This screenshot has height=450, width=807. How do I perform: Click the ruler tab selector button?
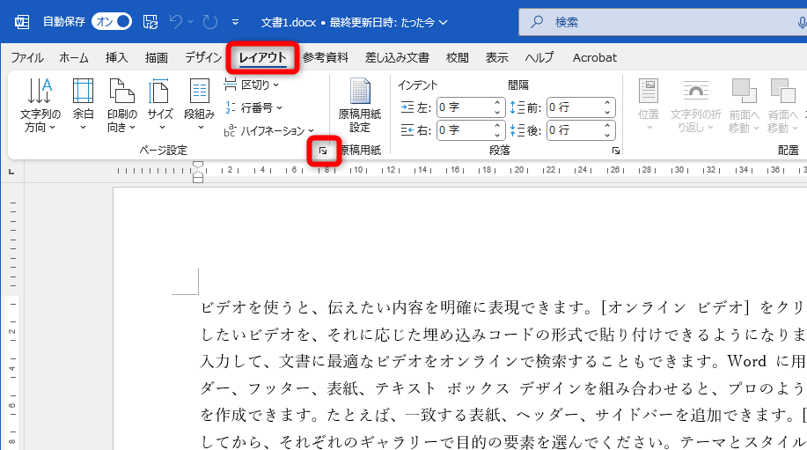click(x=11, y=172)
